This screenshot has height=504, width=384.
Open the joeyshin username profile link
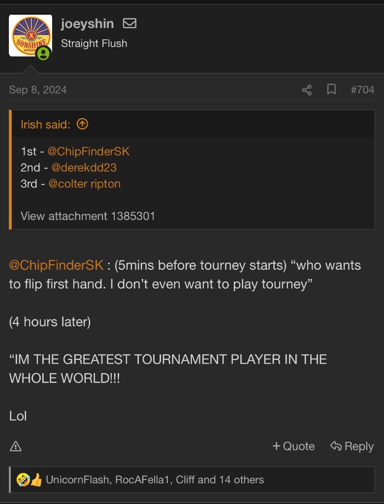[x=87, y=24]
